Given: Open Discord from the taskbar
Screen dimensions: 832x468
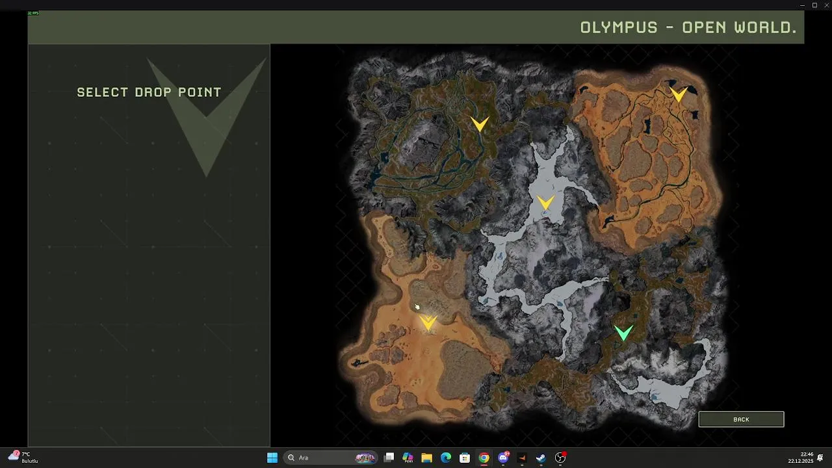Looking at the screenshot, I should pyautogui.click(x=503, y=458).
